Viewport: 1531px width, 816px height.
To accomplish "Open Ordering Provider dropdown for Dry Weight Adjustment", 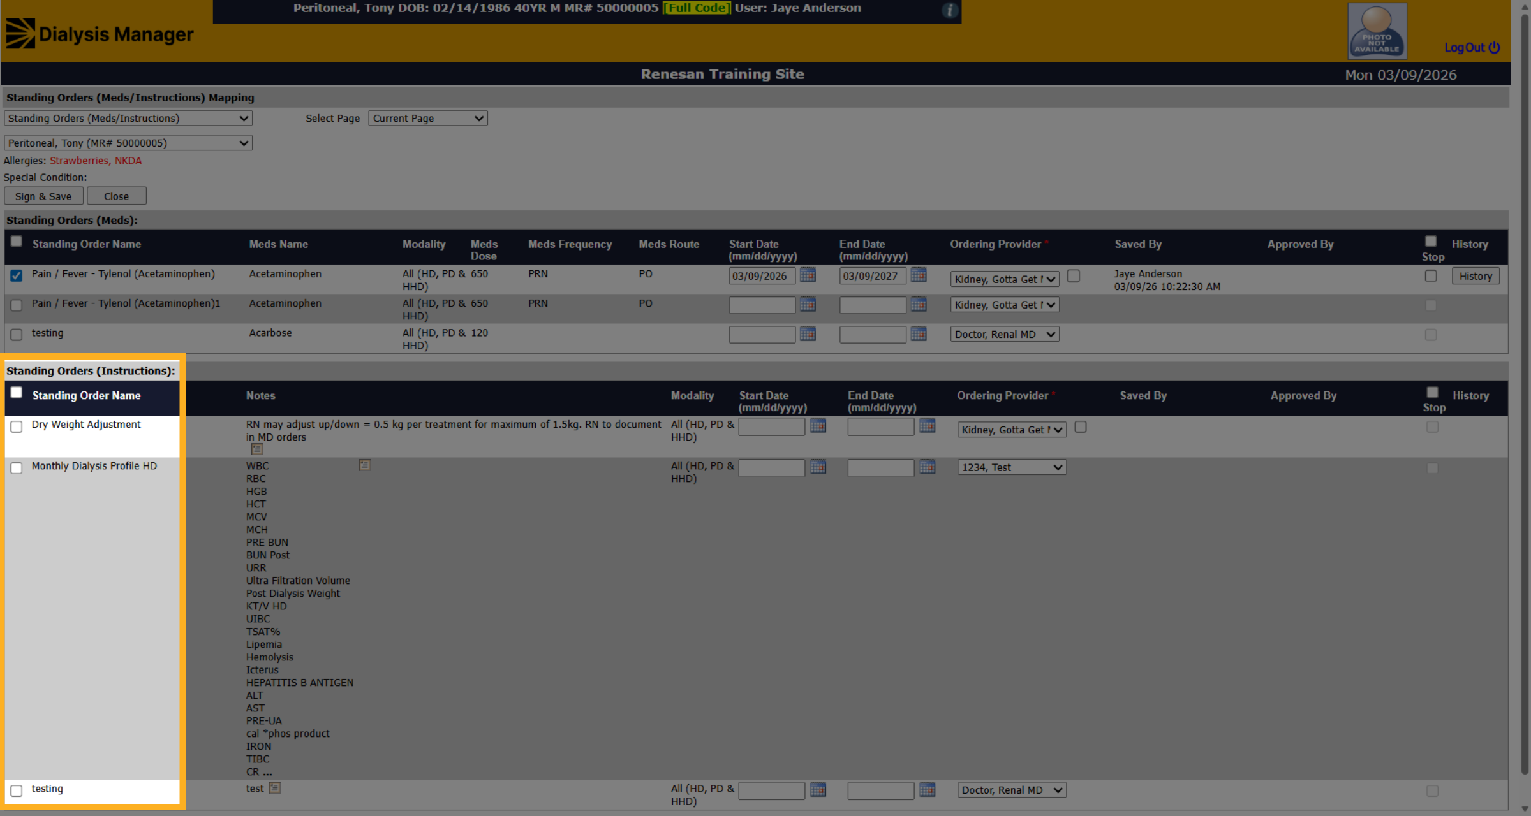I will (x=1012, y=430).
